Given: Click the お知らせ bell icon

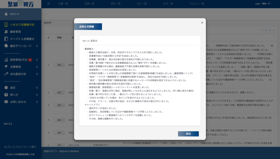Looking at the screenshot, I should [6, 14].
